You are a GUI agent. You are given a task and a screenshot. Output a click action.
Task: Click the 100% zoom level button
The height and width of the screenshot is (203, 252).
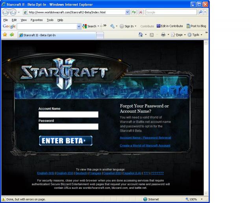(191, 199)
